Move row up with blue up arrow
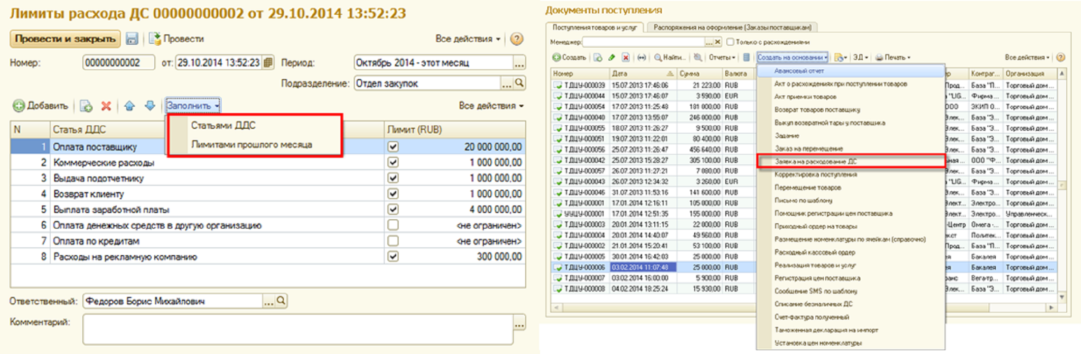This screenshot has height=354, width=1081. tap(129, 106)
